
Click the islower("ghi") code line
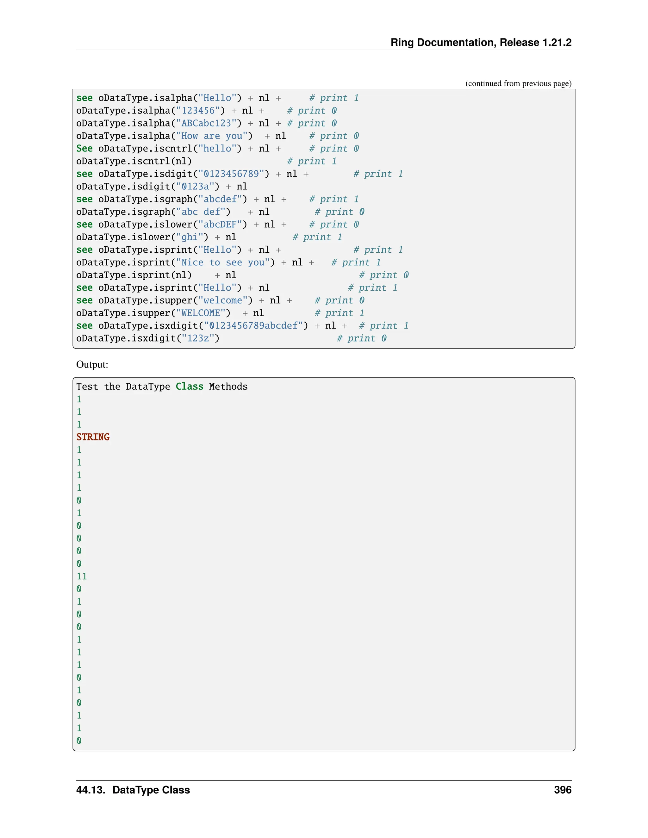click(156, 237)
